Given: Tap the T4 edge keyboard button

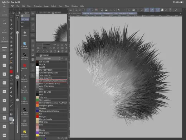Looking at the screenshot, I should 4,83.
